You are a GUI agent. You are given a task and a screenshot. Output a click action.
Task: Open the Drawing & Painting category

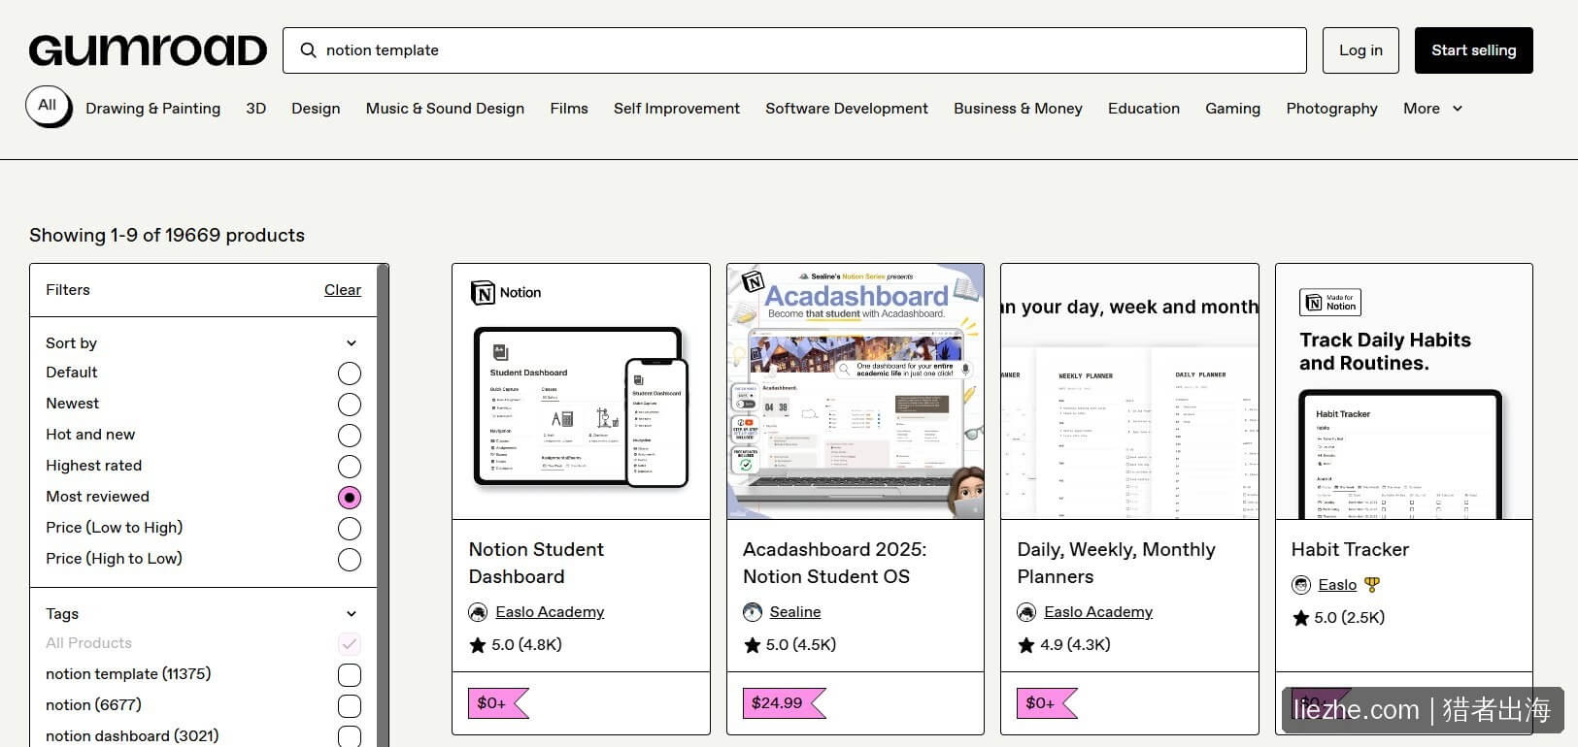coord(153,109)
